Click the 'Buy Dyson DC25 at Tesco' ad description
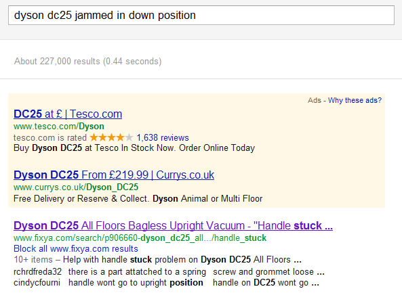Viewport: 402px width, 293px height. (x=134, y=148)
